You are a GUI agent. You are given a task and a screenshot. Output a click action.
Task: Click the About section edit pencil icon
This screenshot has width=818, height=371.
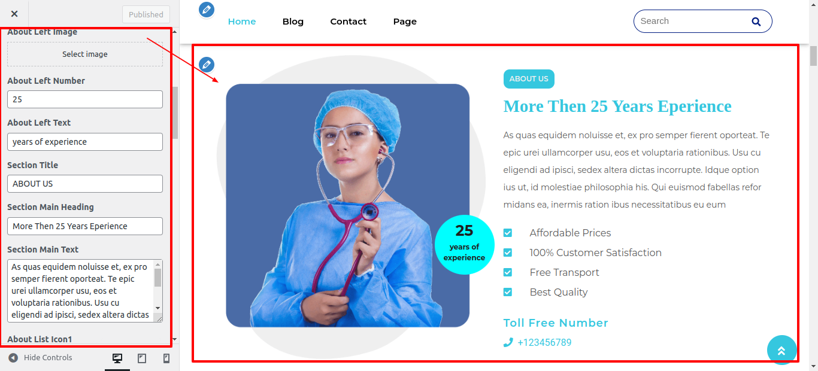(x=207, y=65)
